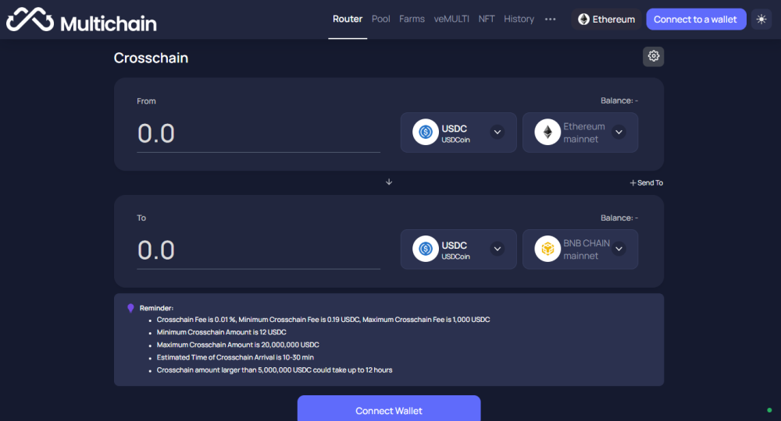Open the crosschain settings gear

click(x=653, y=56)
